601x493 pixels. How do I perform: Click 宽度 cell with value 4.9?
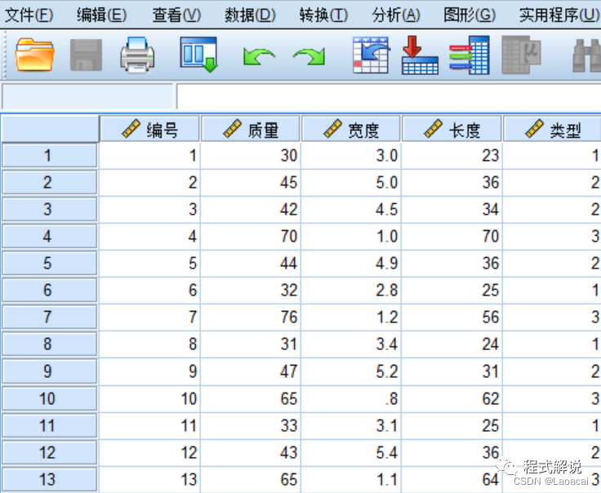[351, 264]
